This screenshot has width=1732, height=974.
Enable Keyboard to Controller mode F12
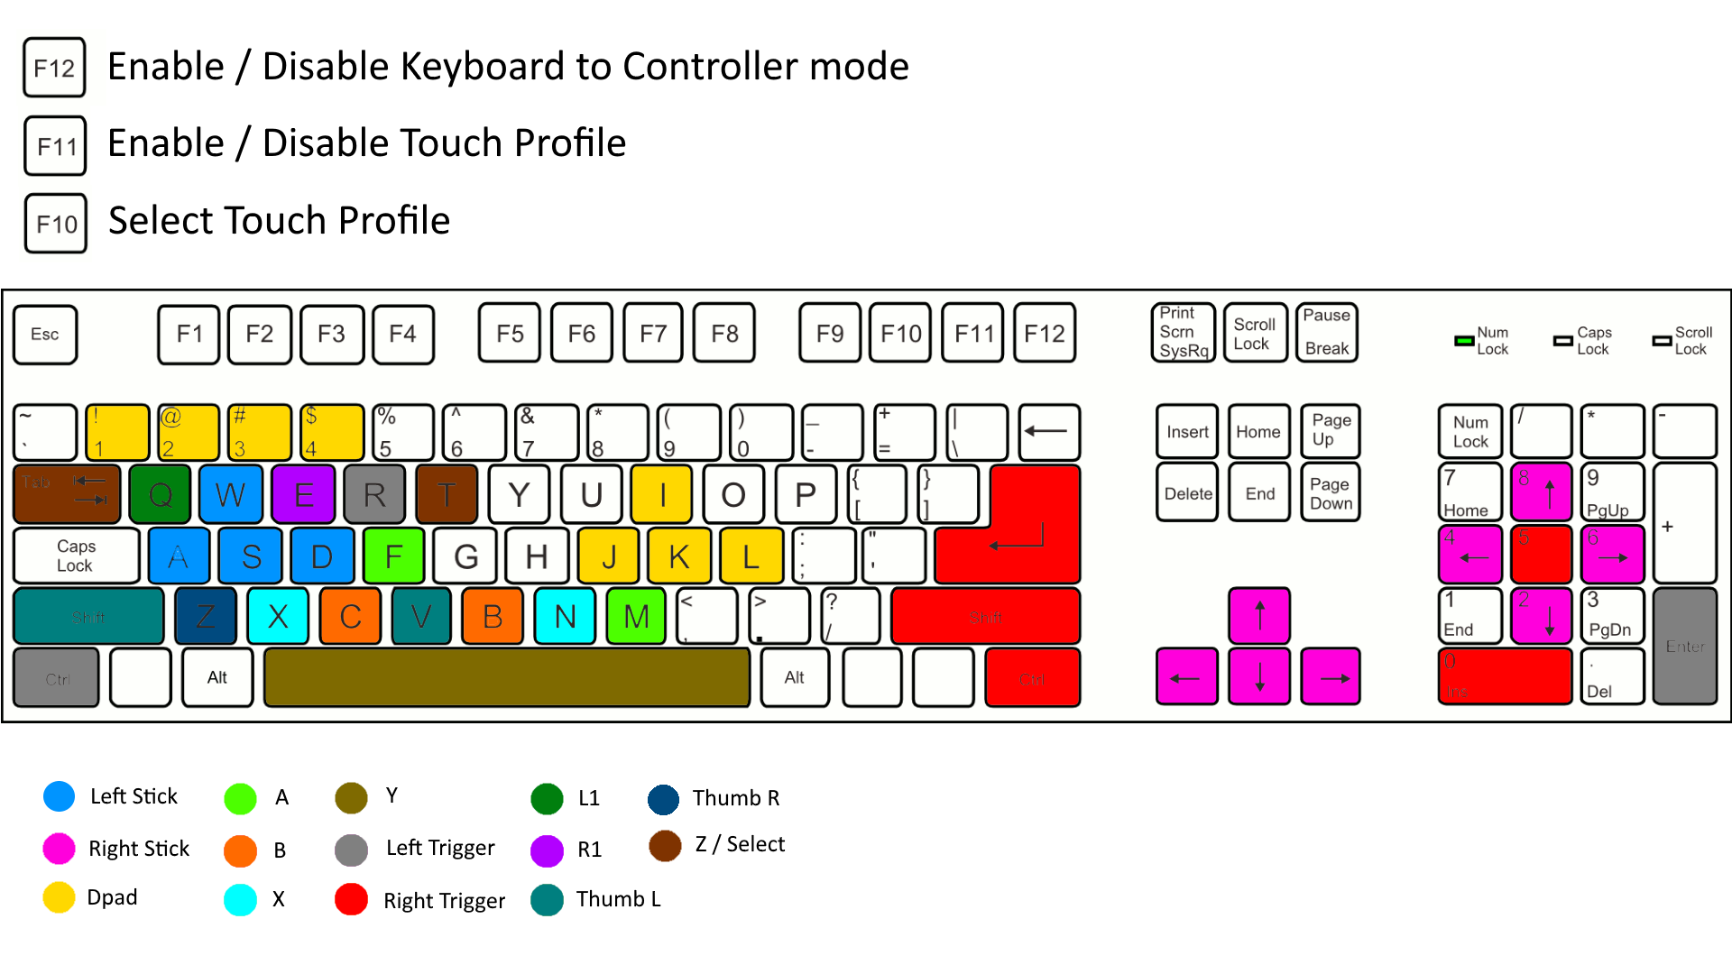coord(1045,333)
